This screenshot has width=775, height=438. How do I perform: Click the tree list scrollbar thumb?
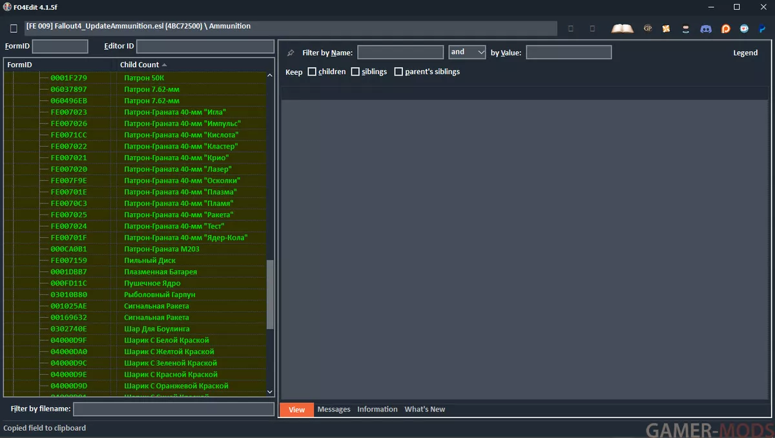[x=270, y=295]
